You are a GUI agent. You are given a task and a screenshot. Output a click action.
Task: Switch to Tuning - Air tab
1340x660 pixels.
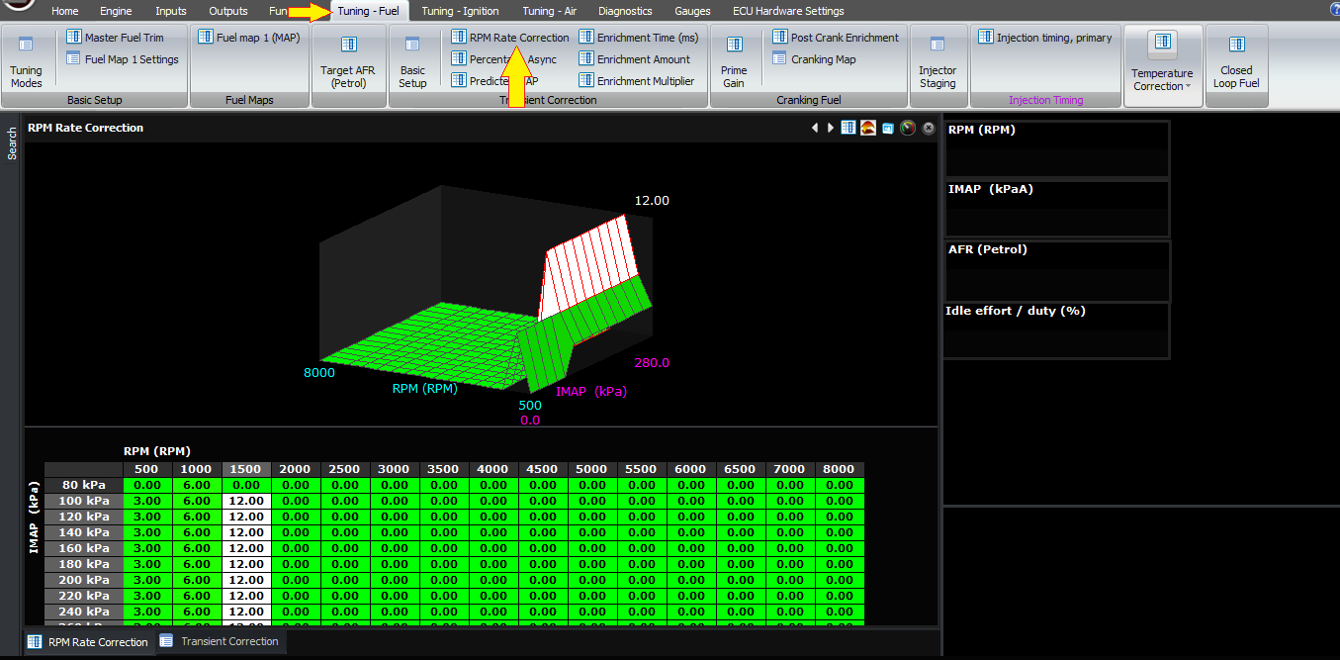[550, 11]
